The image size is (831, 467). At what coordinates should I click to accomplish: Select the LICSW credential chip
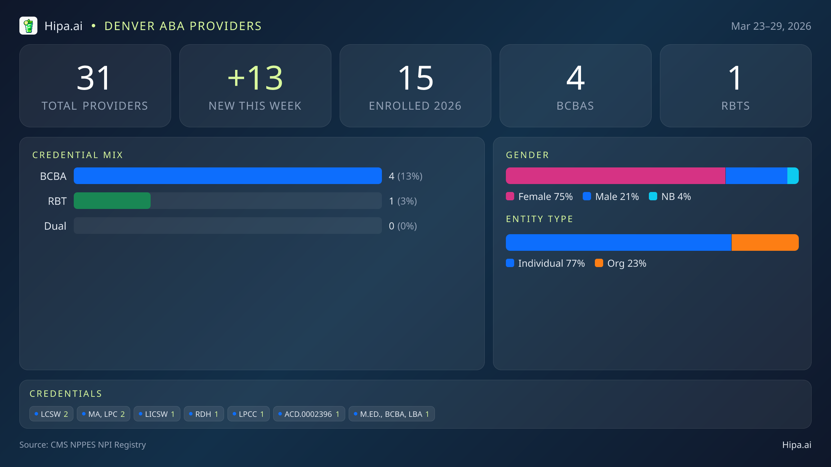157,414
